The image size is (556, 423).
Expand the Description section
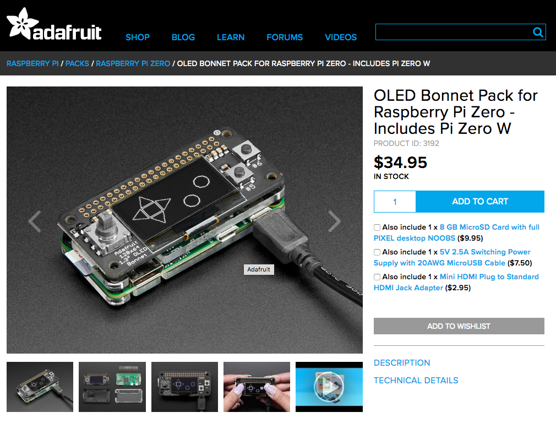coord(402,362)
